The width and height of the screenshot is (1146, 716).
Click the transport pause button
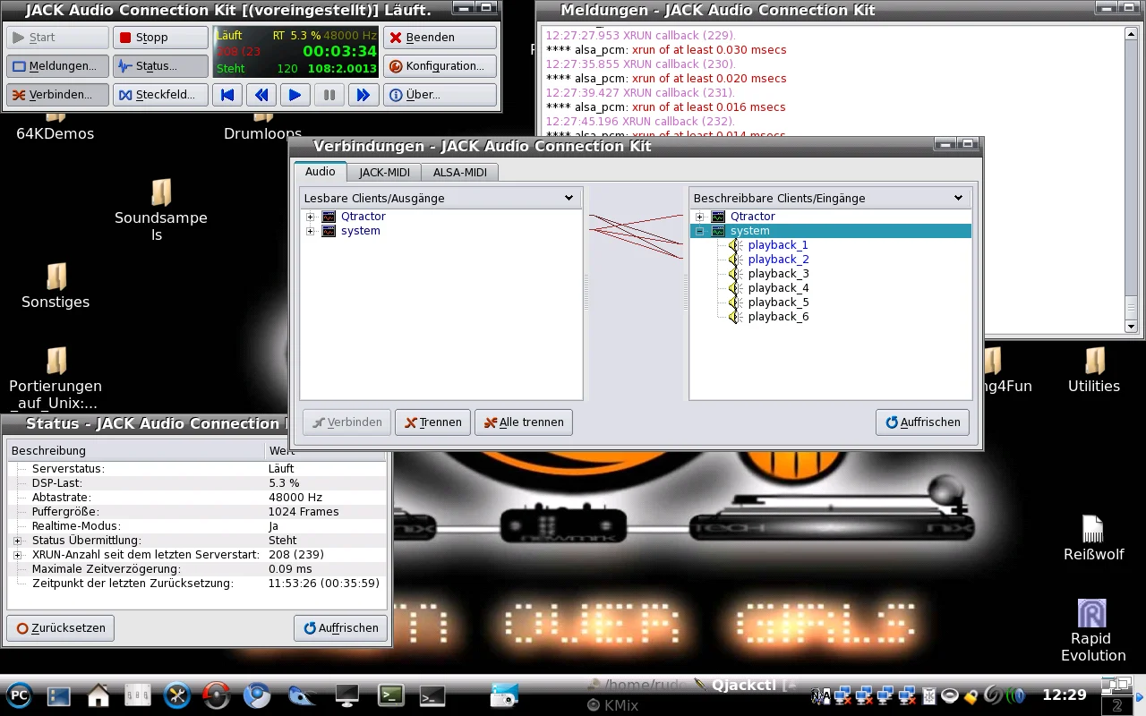[329, 95]
